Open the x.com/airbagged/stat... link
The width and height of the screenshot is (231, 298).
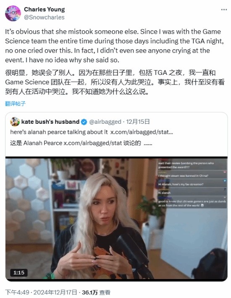click(142, 132)
